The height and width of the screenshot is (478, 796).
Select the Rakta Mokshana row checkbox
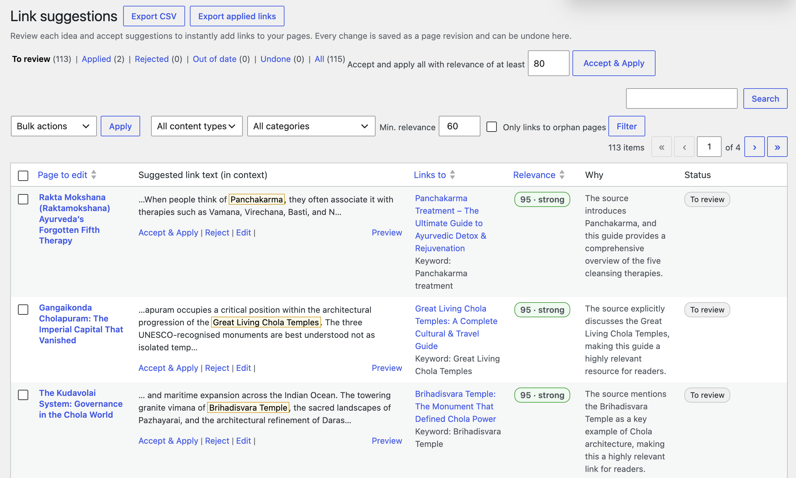[x=23, y=199]
